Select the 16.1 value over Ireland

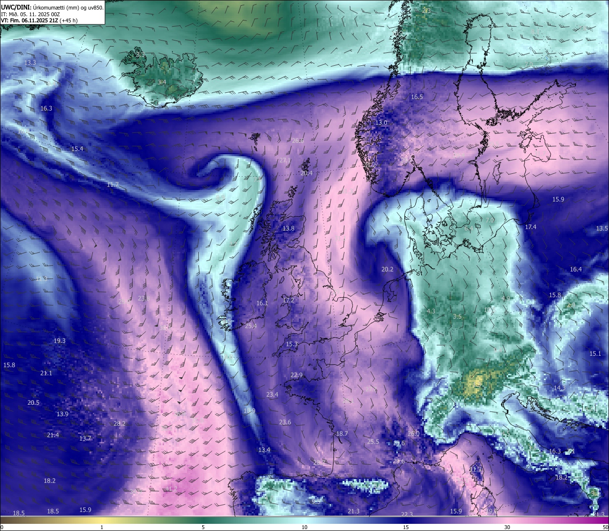(x=262, y=303)
